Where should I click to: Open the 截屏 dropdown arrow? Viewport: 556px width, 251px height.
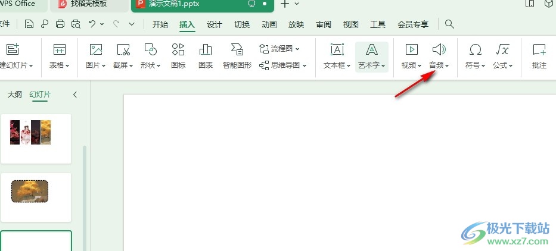coord(131,65)
